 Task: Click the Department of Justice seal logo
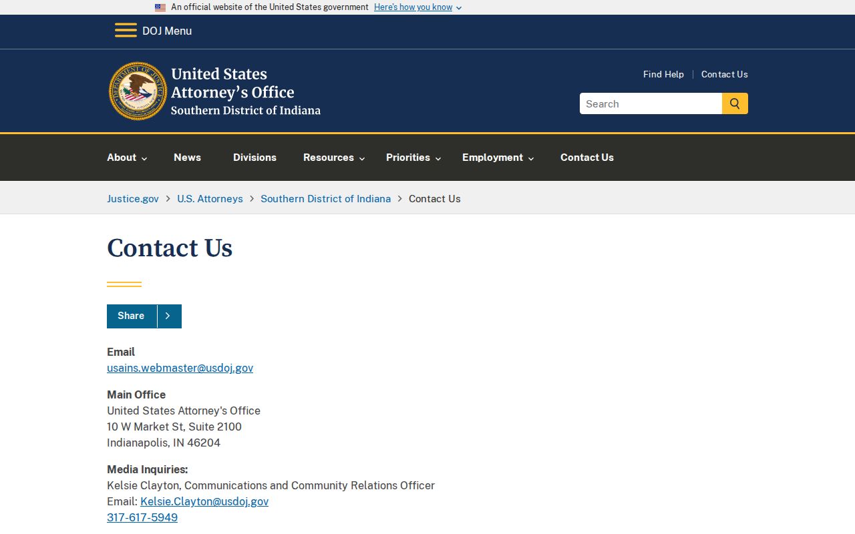(138, 91)
